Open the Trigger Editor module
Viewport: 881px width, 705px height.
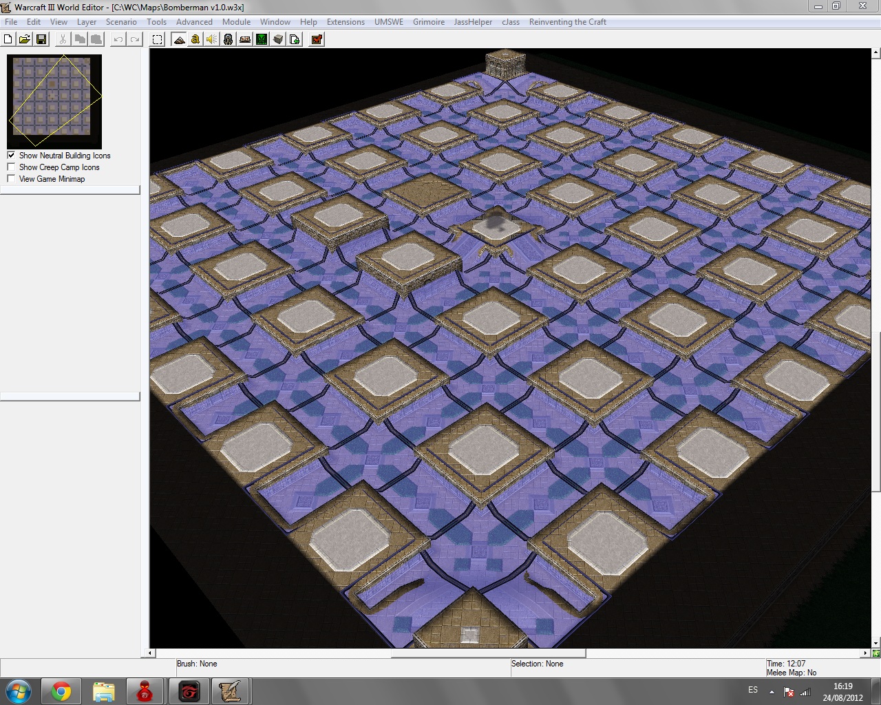[x=195, y=39]
